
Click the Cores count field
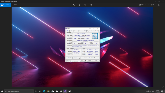89,58
